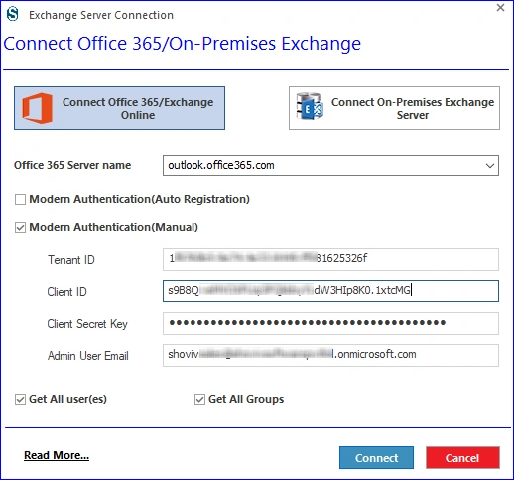Click the Client Secret Key password field
The width and height of the screenshot is (514, 480).
pyautogui.click(x=330, y=323)
